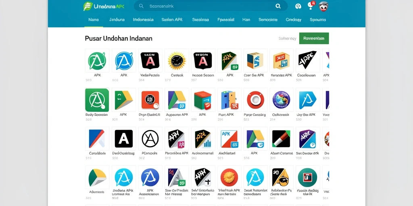Open green box with red lid icon
This screenshot has width=413, height=206.
point(203,100)
